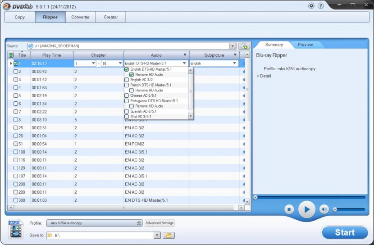
Task: Click the browse folder icon for Save to
Action: pos(169,235)
